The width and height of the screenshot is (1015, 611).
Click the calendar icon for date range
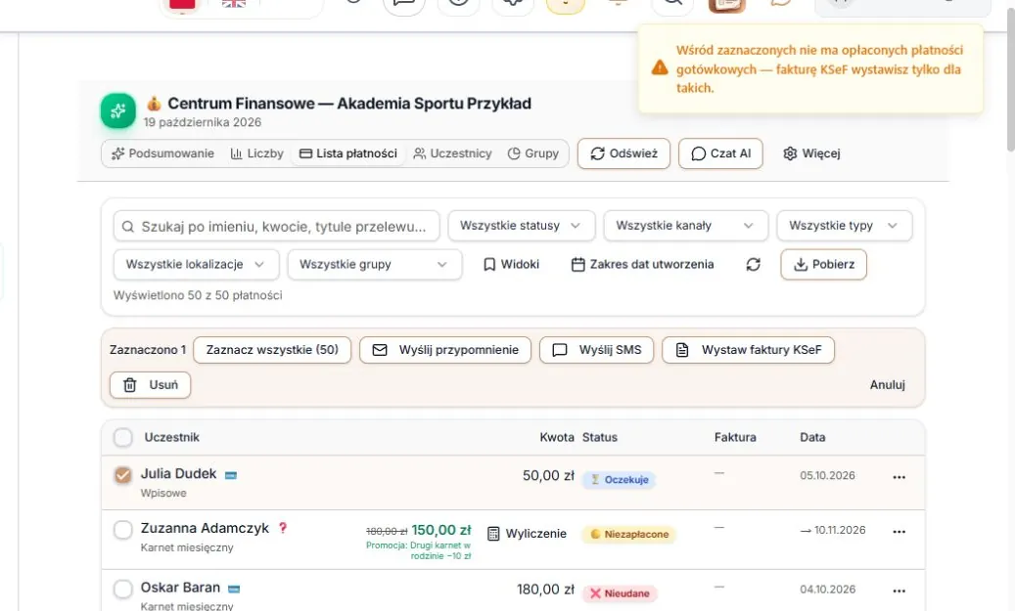click(578, 265)
